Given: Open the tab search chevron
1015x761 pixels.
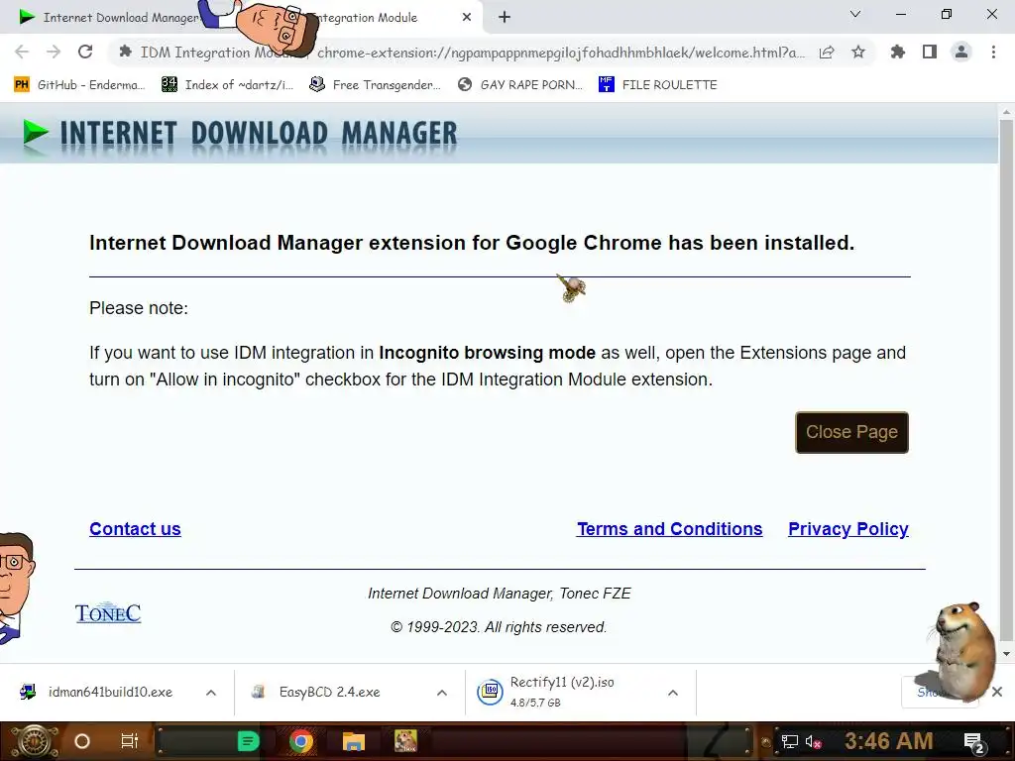Looking at the screenshot, I should coord(855,14).
